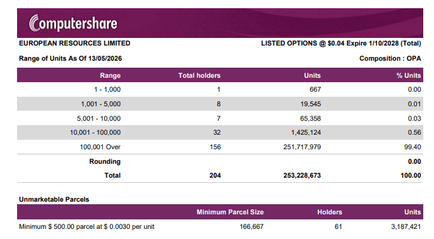Select the Total holders column header
This screenshot has height=239, width=434.
pyautogui.click(x=199, y=75)
